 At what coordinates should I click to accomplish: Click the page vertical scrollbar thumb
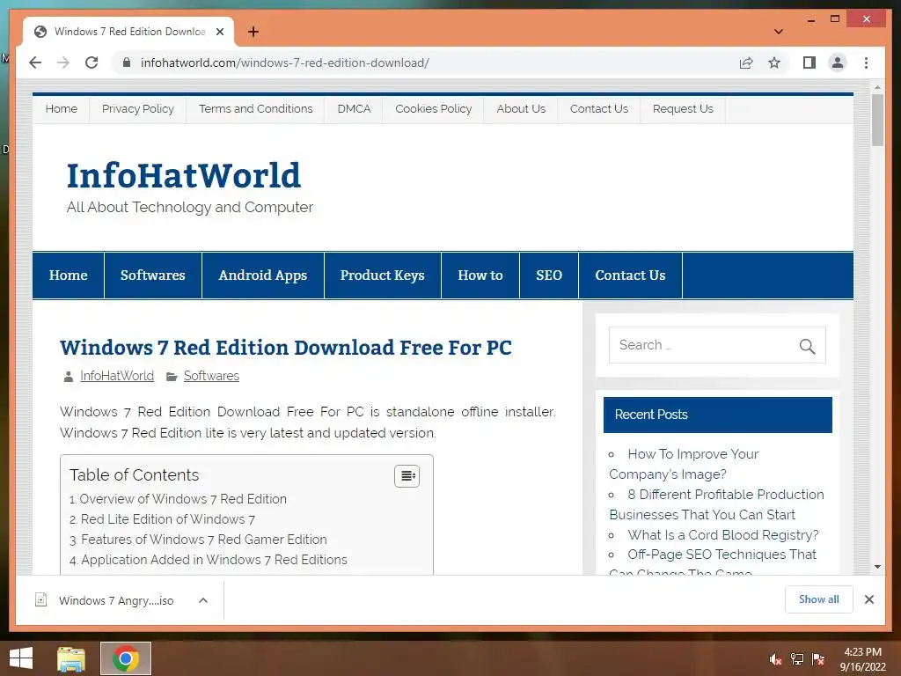click(877, 120)
